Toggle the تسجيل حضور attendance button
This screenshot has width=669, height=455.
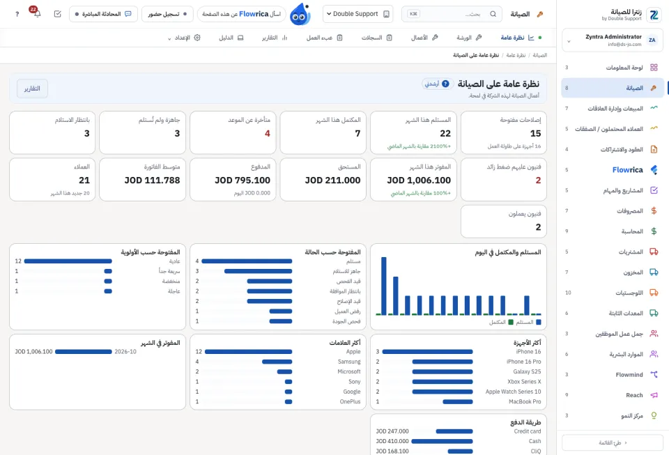point(167,14)
